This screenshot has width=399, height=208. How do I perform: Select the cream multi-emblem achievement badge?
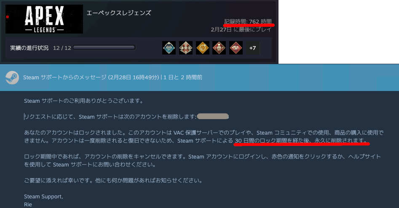point(186,48)
